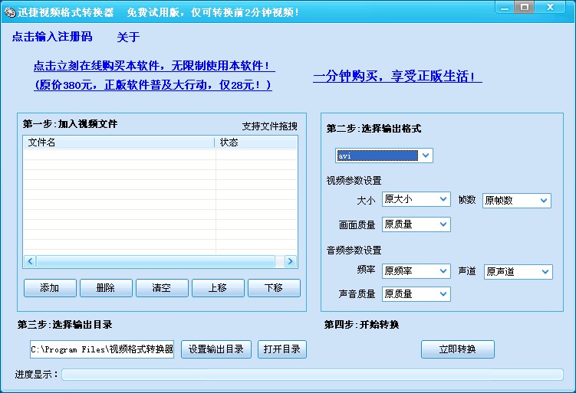576x393 pixels.
Task: Click the 进度显示 progress bar
Action: (x=312, y=375)
